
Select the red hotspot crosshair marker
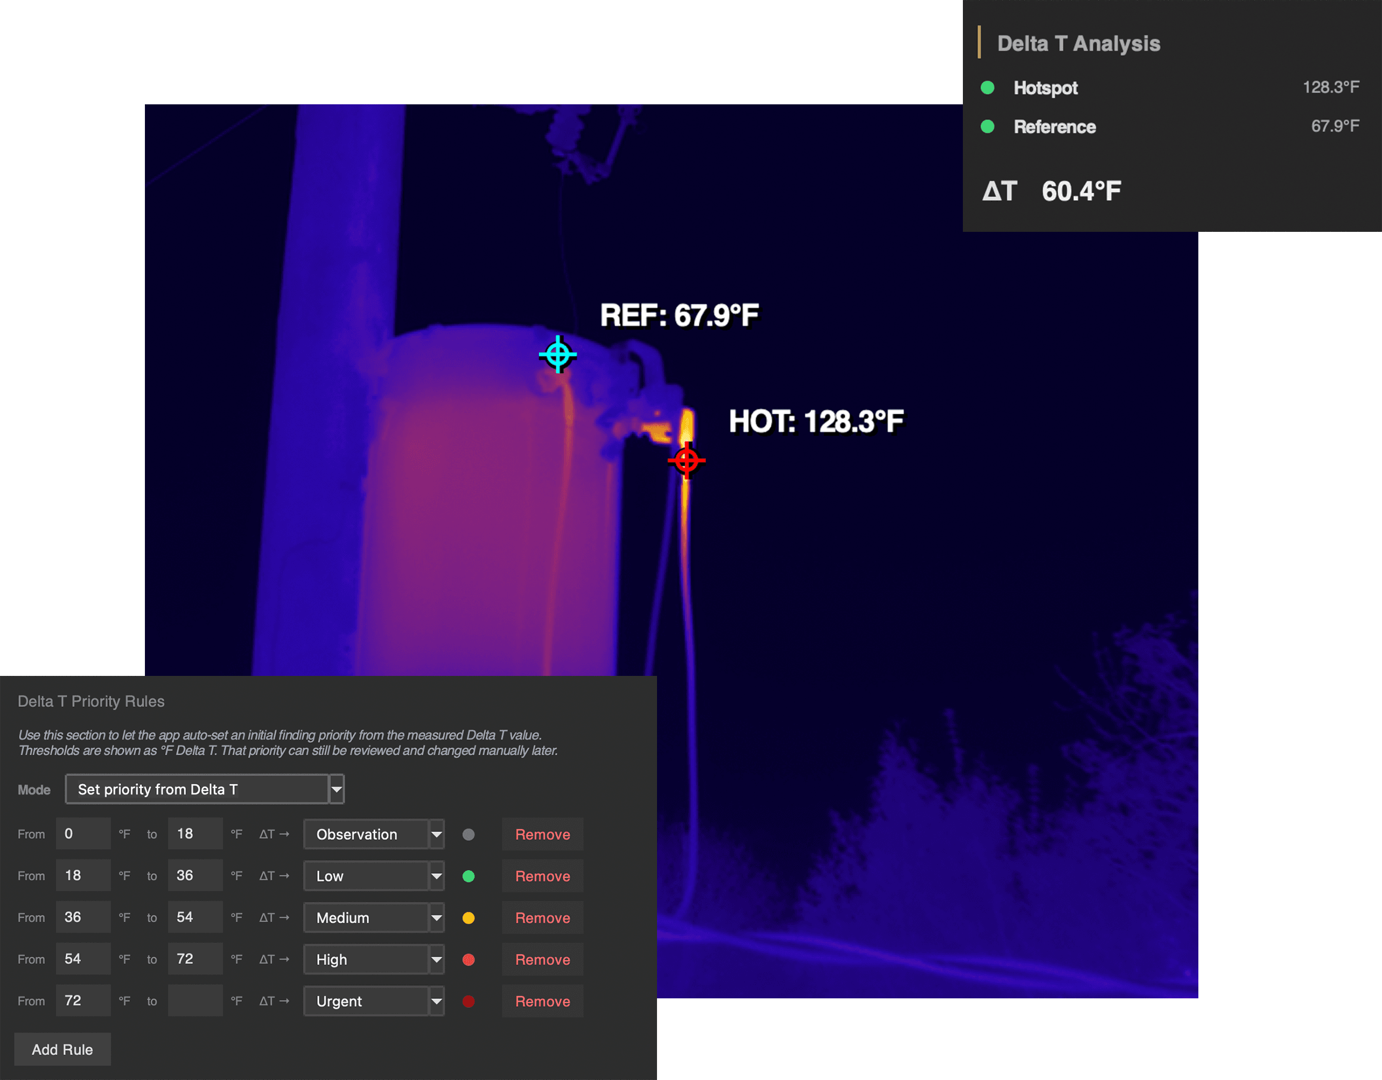pyautogui.click(x=687, y=461)
